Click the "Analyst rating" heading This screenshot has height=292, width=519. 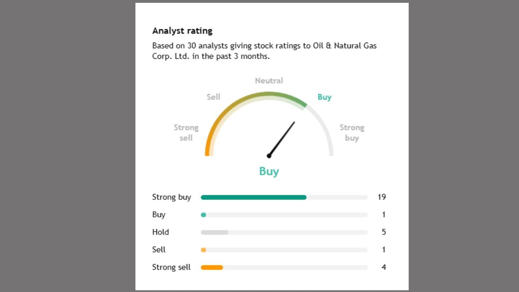coord(182,31)
